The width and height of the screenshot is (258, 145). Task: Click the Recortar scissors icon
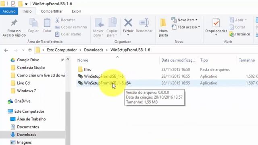coord(57,20)
